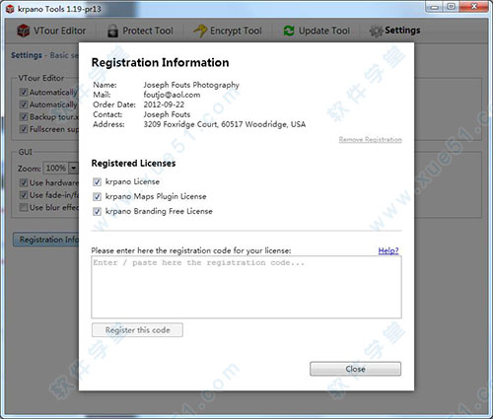493x419 pixels.
Task: Click the krpano icon in the title bar
Action: (10, 9)
